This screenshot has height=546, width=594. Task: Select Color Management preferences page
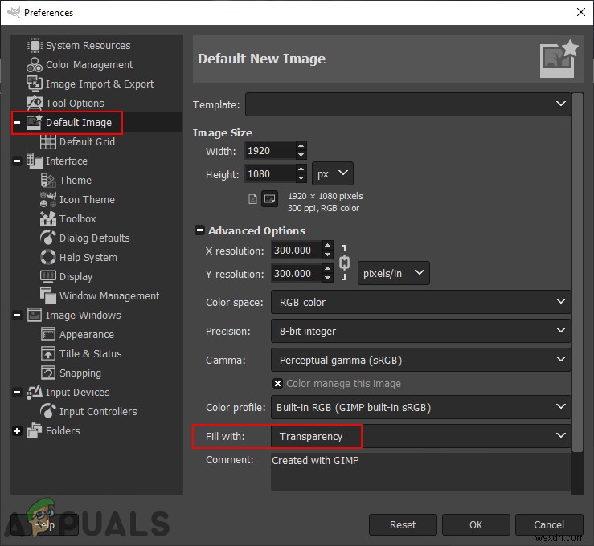click(89, 65)
